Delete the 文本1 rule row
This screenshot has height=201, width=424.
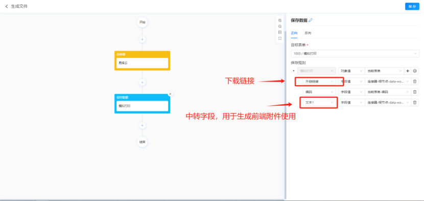point(415,102)
